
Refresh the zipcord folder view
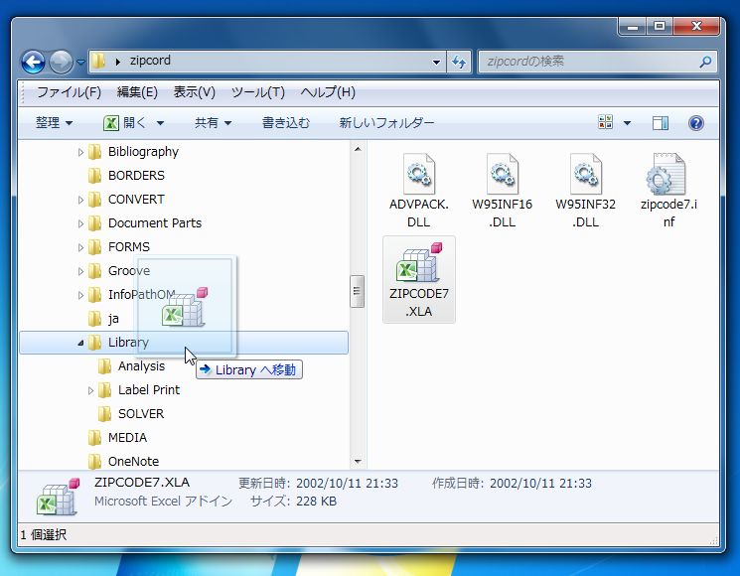click(459, 62)
